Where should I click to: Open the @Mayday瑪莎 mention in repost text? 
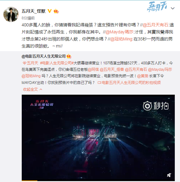click(x=119, y=32)
